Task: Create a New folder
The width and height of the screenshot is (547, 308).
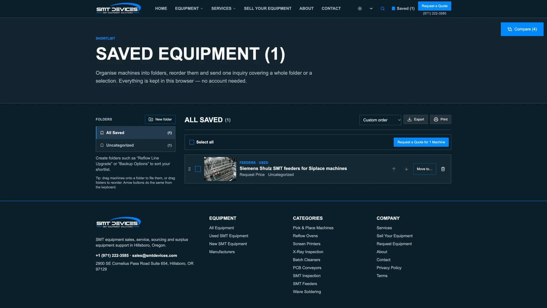Action: tap(160, 119)
